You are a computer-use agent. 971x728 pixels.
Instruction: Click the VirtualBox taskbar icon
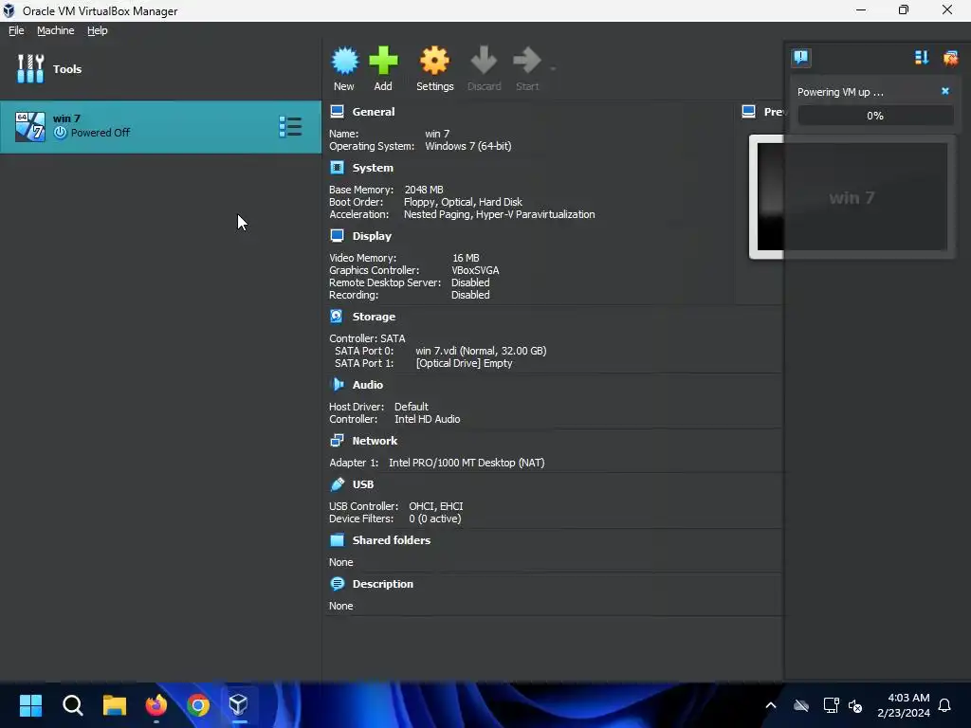pos(238,704)
